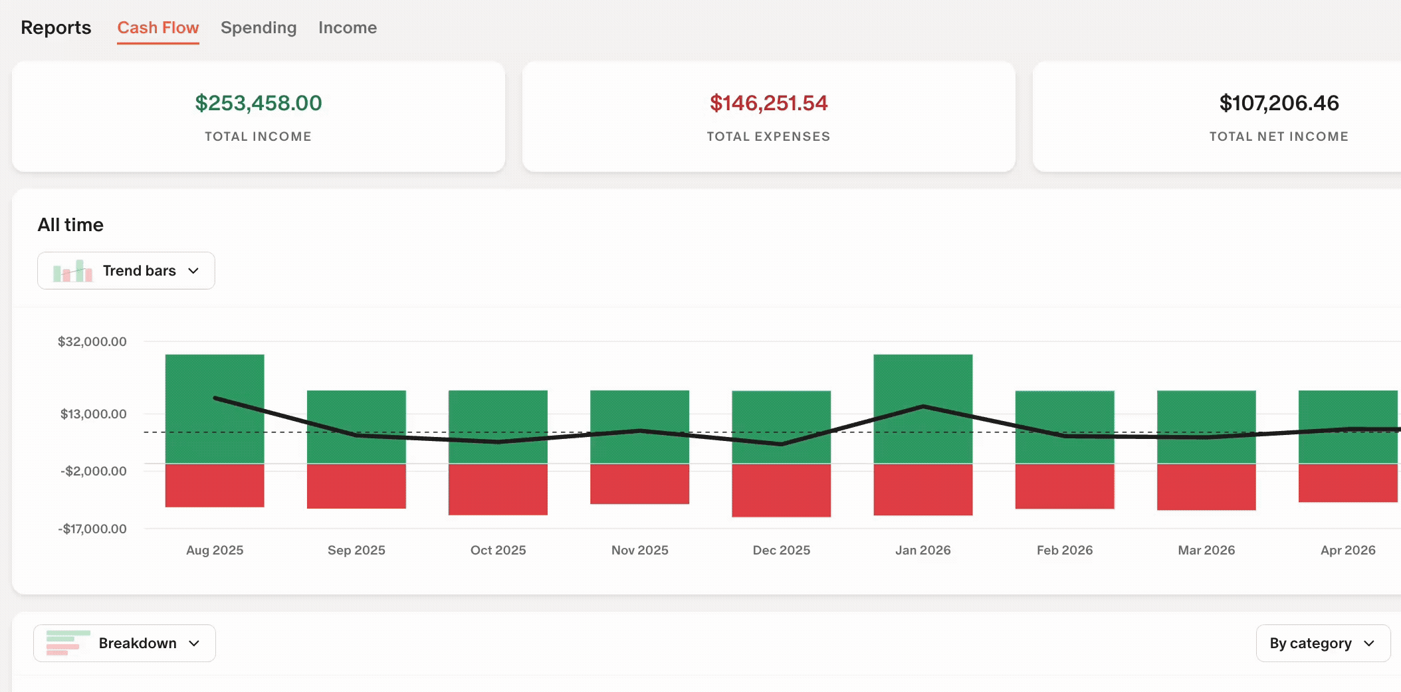Switch to the Spending tab

[259, 28]
